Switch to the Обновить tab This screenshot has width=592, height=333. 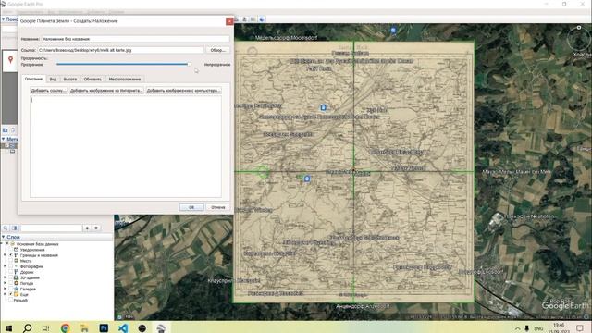(x=92, y=80)
